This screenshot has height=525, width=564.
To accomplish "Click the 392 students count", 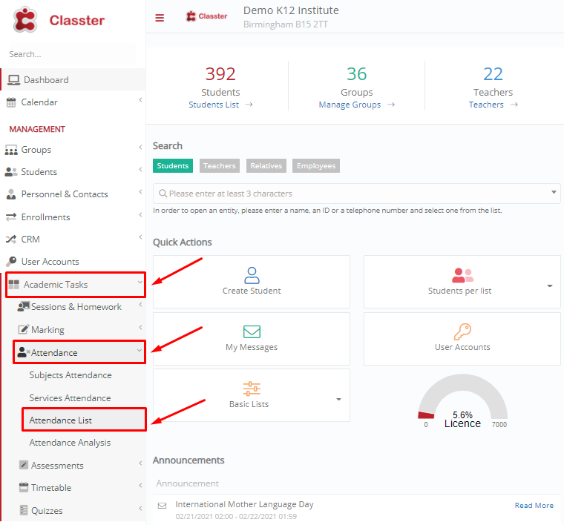I will (x=220, y=73).
